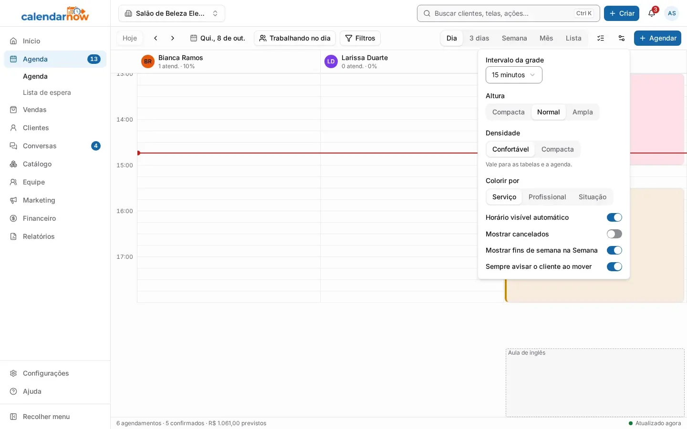Go to next day arrow
The image size is (687, 429).
(x=173, y=38)
